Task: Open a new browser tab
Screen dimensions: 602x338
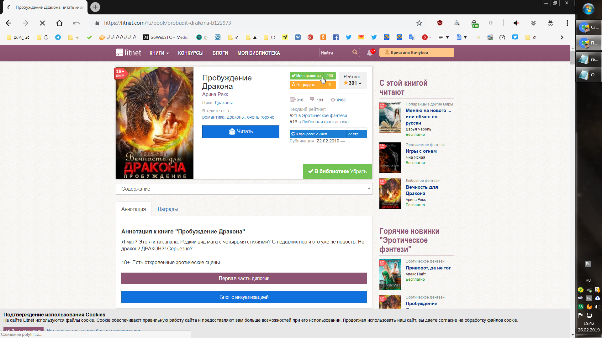Action: (95, 7)
